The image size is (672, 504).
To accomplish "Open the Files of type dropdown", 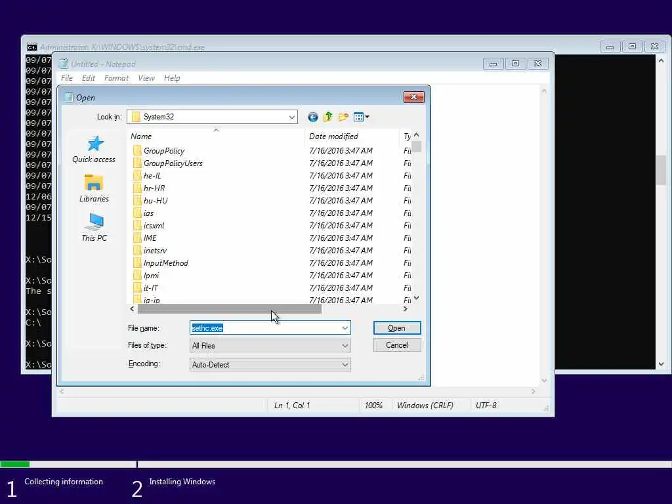I will 270,345.
